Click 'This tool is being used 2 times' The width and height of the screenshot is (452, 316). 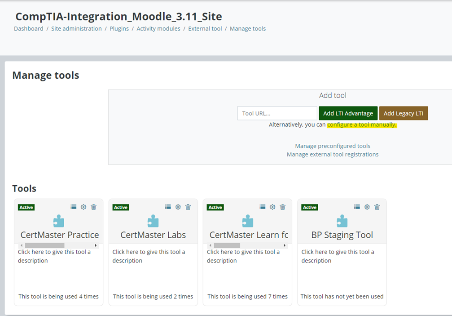click(x=153, y=296)
